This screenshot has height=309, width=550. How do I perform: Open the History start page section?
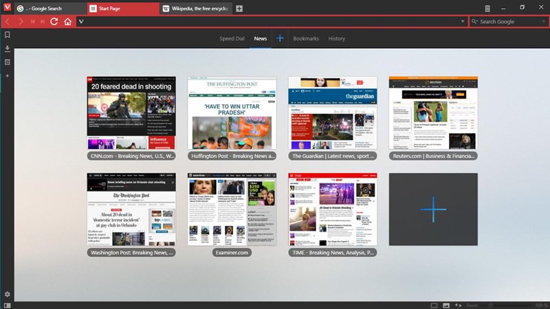point(337,38)
